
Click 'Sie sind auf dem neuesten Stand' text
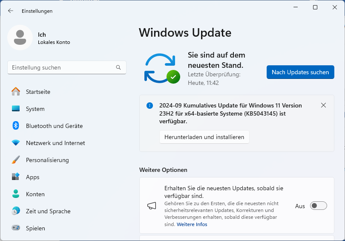click(x=216, y=60)
